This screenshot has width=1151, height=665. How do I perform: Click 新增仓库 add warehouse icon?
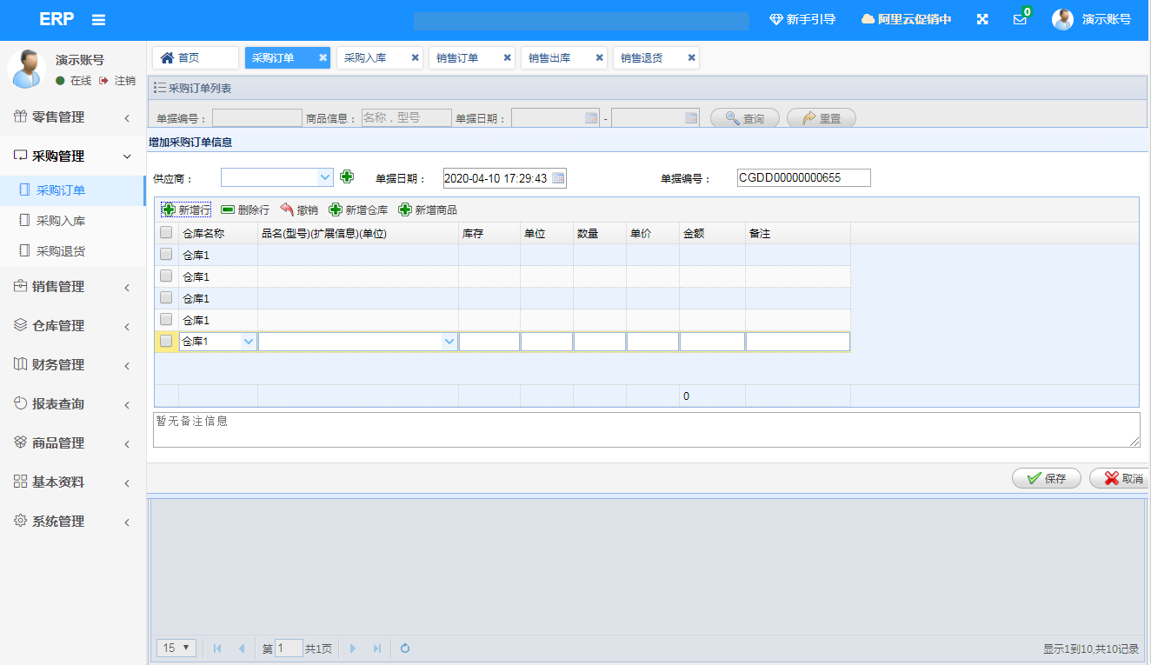336,210
